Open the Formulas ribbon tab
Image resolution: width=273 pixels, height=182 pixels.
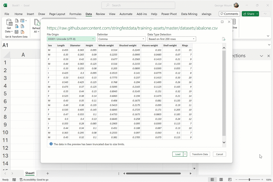pos(75,14)
